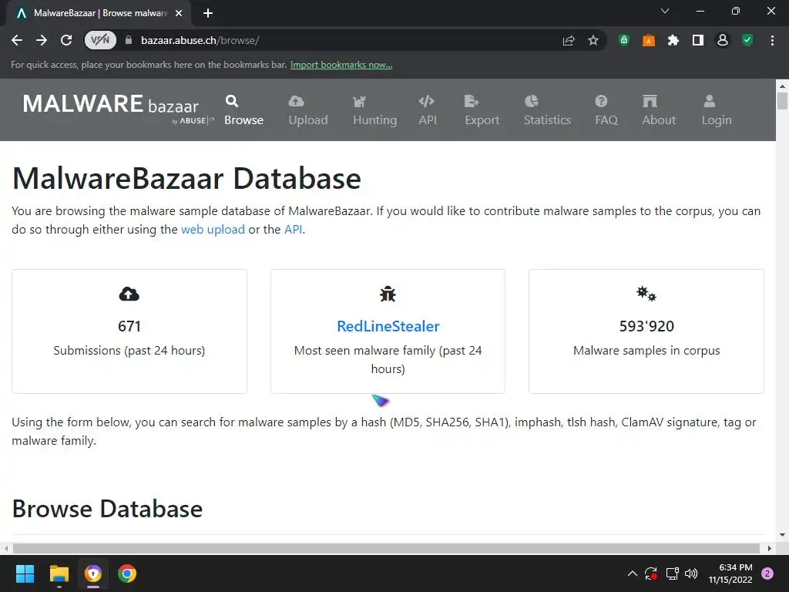Open the Windows Start menu

(25, 573)
